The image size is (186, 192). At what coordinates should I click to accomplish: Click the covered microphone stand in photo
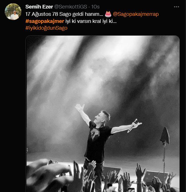pos(164,153)
